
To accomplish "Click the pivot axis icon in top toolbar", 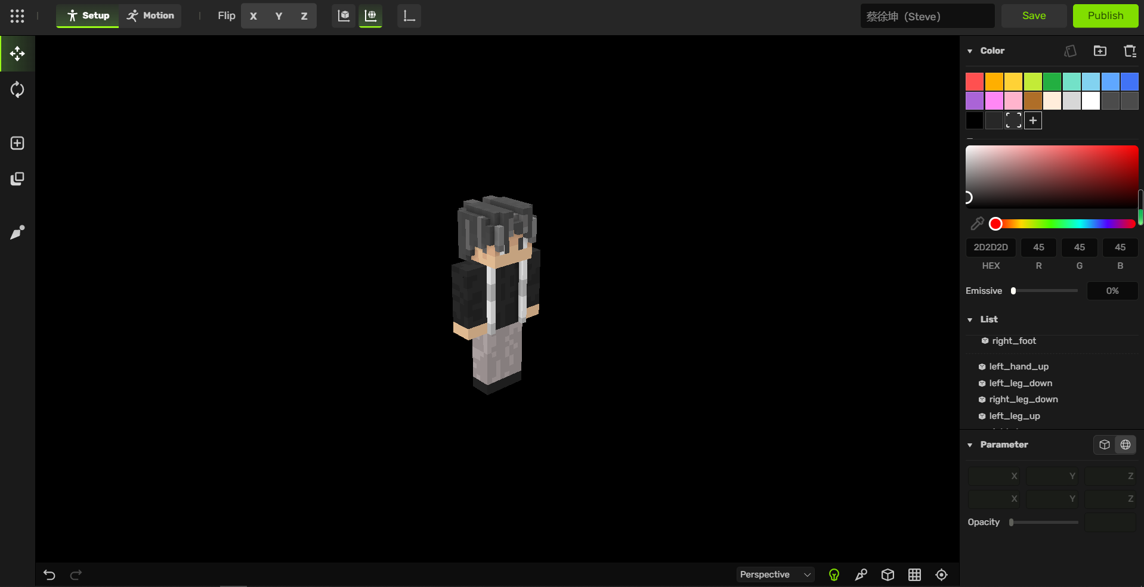I will (x=409, y=16).
